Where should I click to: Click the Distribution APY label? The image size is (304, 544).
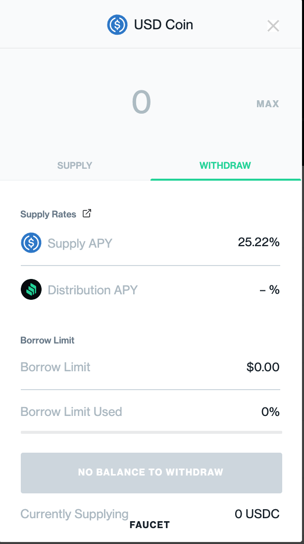(93, 290)
